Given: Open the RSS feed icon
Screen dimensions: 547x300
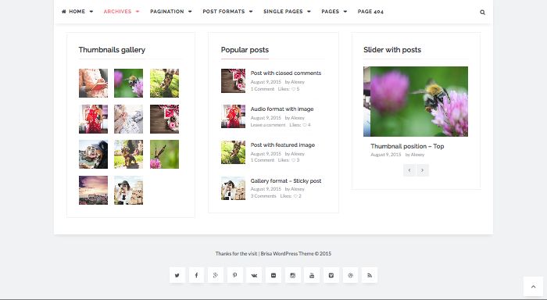Looking at the screenshot, I should (x=370, y=275).
